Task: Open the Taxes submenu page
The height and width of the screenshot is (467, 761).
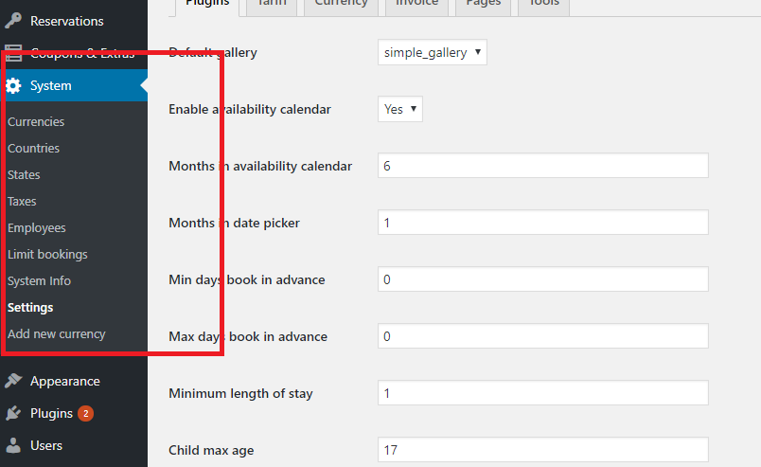Action: (x=23, y=202)
